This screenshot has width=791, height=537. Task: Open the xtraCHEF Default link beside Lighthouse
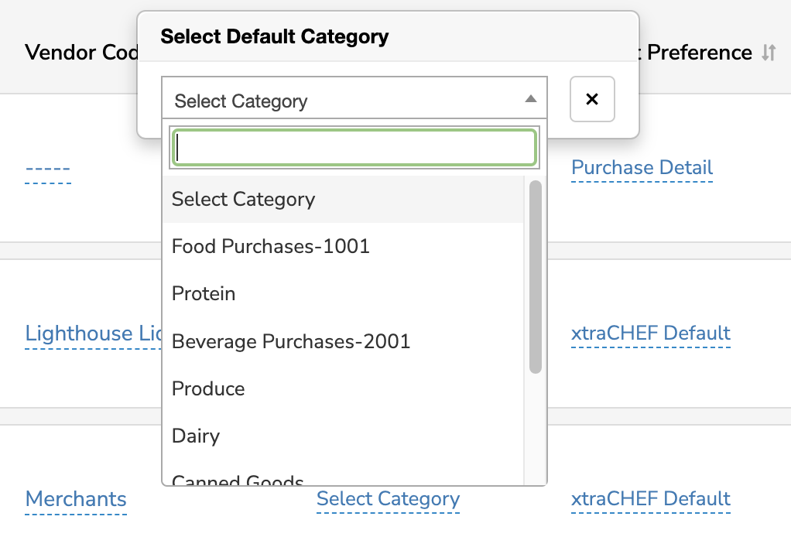(650, 333)
